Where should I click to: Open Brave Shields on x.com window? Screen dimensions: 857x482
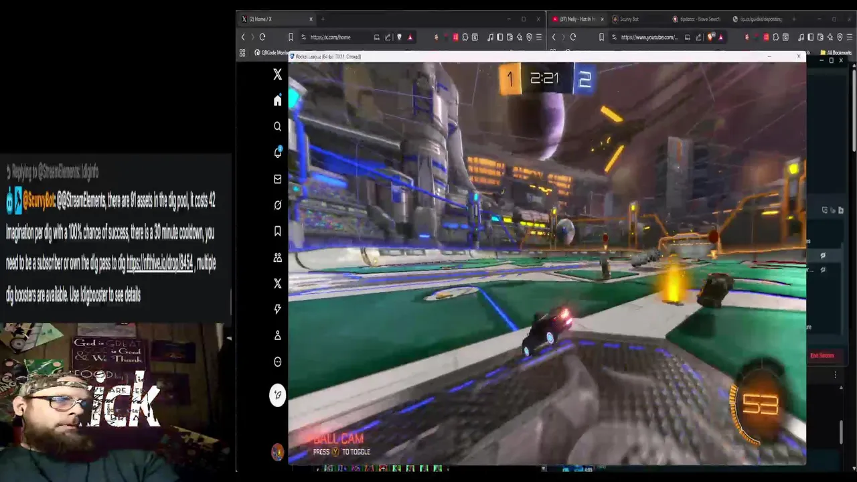click(400, 37)
